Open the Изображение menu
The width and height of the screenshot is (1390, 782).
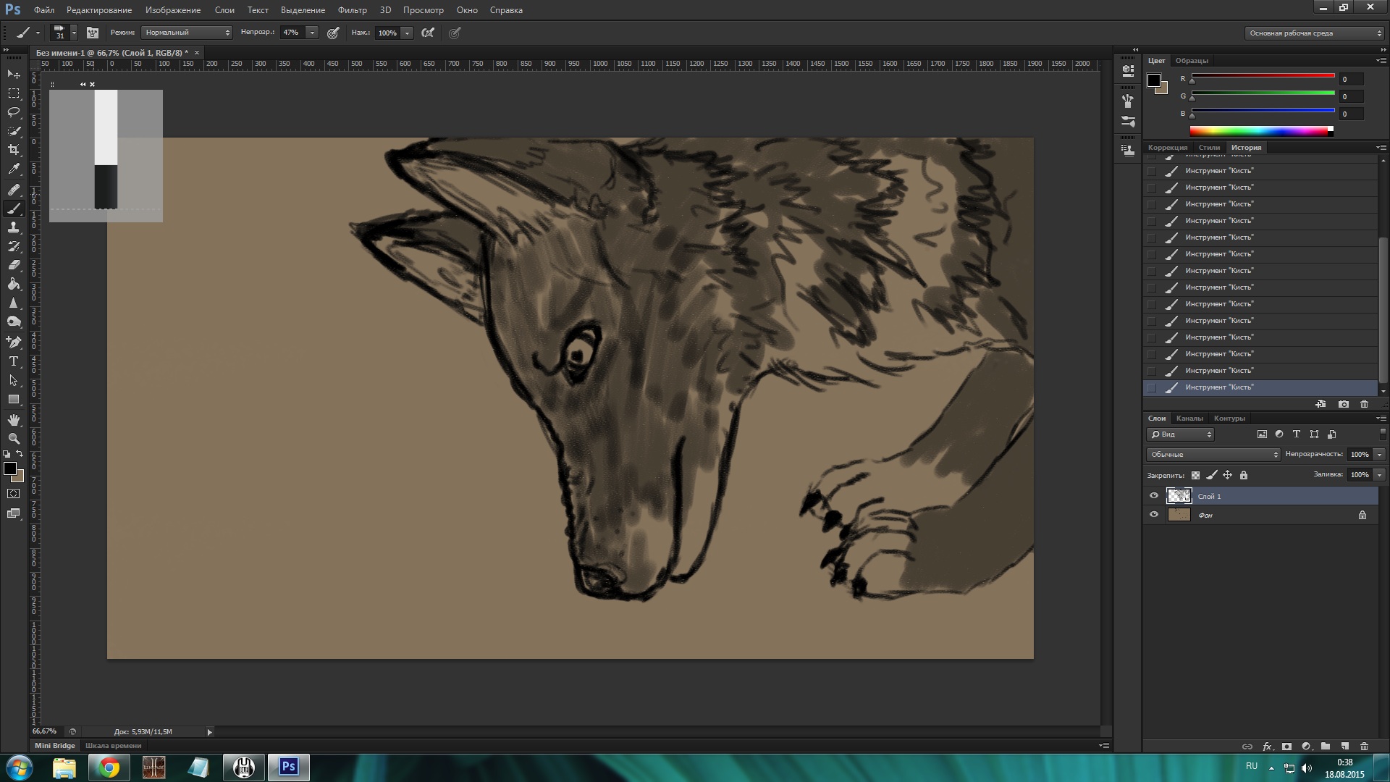pyautogui.click(x=172, y=10)
